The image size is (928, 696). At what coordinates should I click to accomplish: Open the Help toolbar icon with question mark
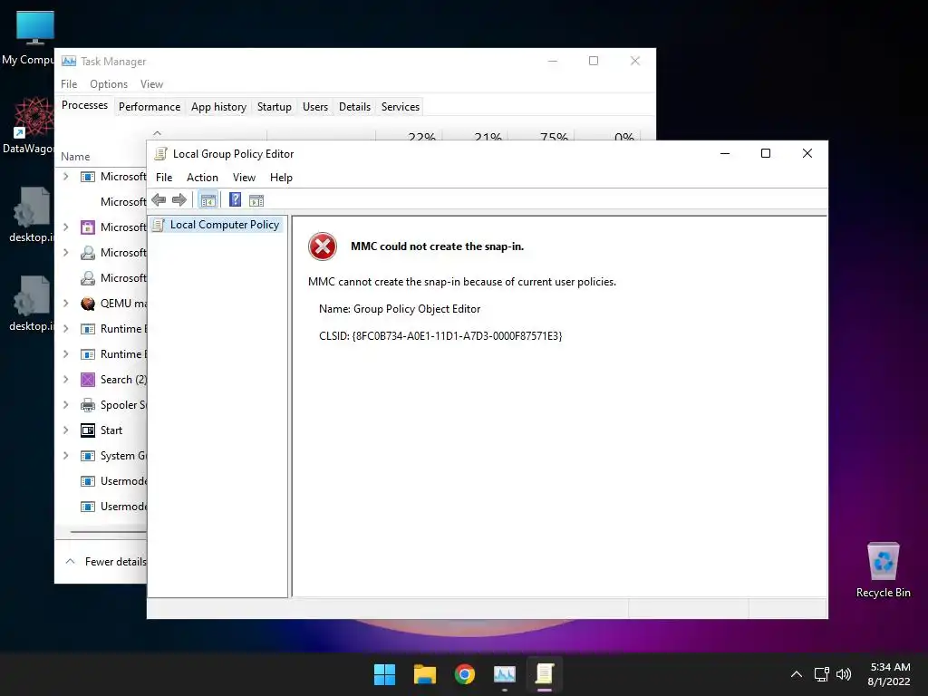pos(235,200)
